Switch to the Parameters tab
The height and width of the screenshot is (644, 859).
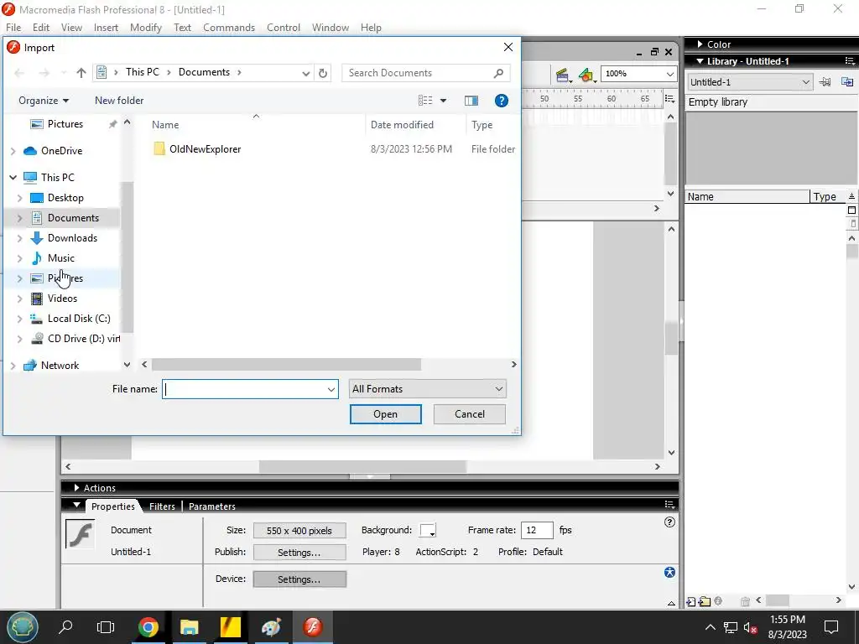212,506
